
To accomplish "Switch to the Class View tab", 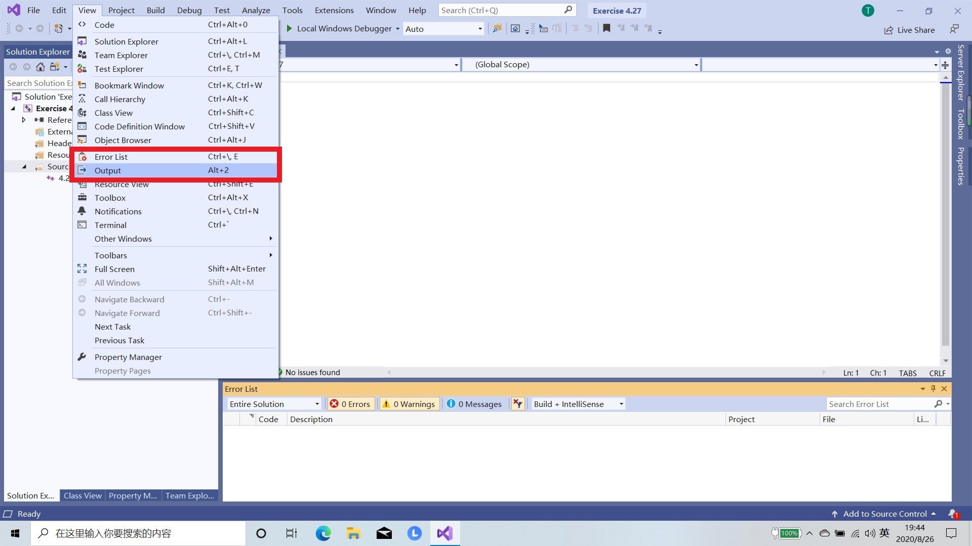I will click(x=83, y=495).
